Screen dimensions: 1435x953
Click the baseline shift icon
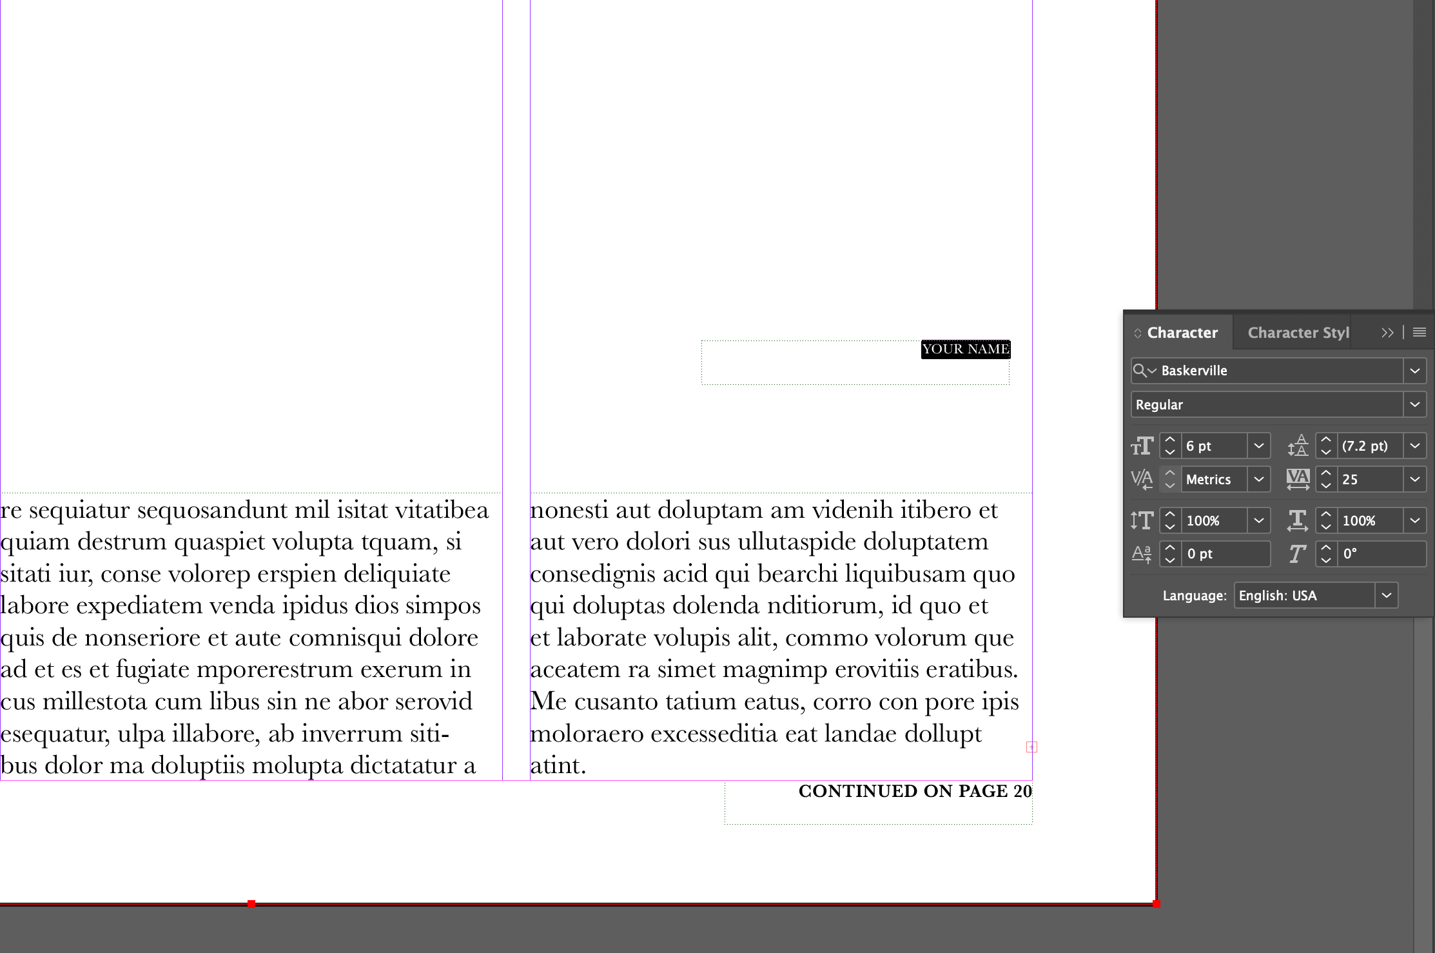[1142, 554]
